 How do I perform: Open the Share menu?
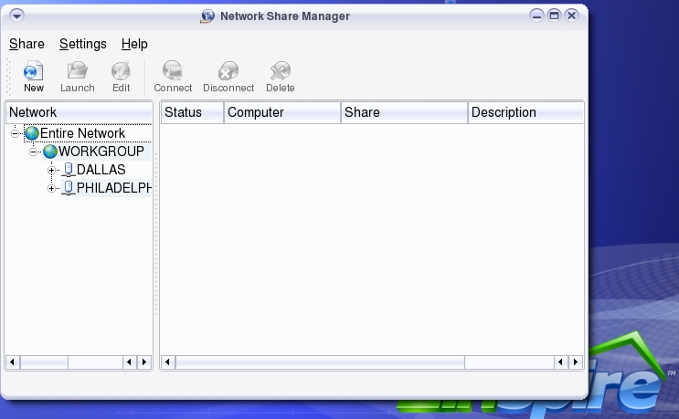click(27, 44)
